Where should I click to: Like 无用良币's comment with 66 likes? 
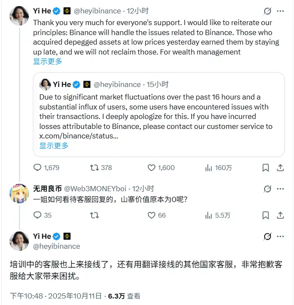[152, 215]
